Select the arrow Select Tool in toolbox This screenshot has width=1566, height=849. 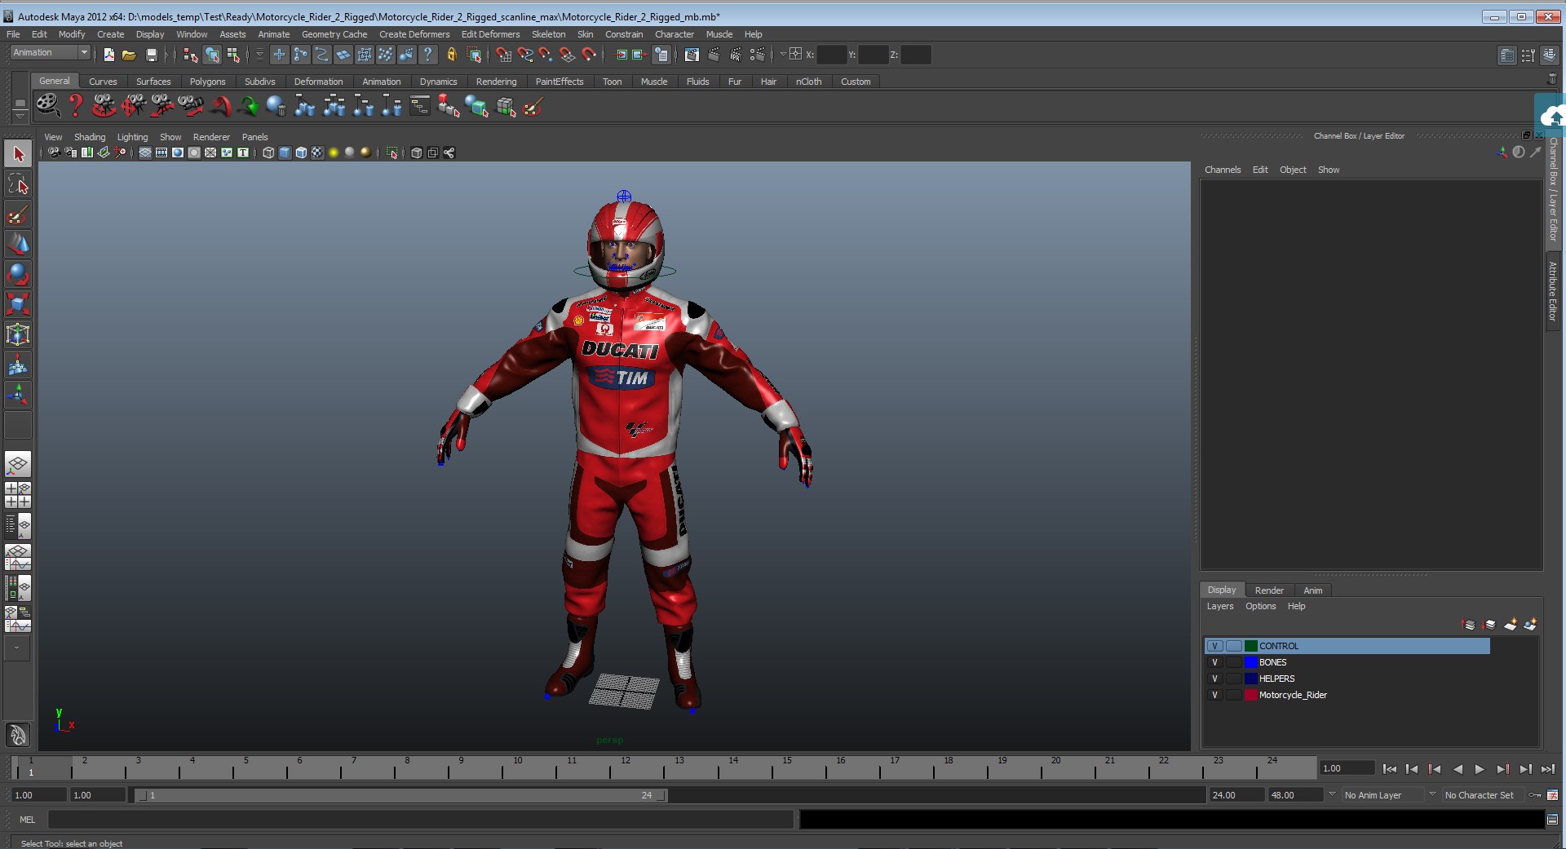pyautogui.click(x=18, y=153)
